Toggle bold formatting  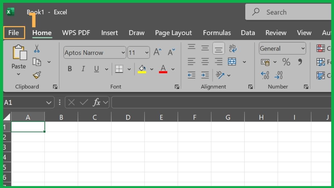pyautogui.click(x=70, y=69)
